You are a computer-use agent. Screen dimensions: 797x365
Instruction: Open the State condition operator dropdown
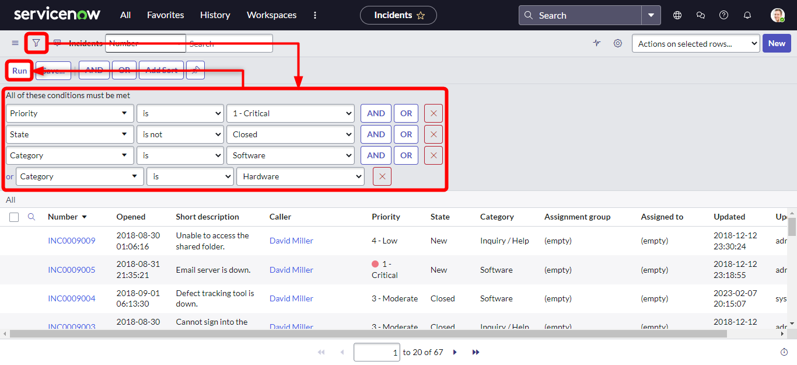[180, 134]
